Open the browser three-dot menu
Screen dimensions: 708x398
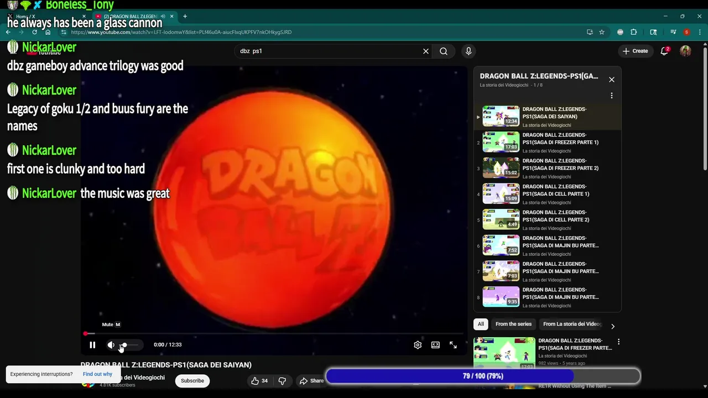coord(700,32)
